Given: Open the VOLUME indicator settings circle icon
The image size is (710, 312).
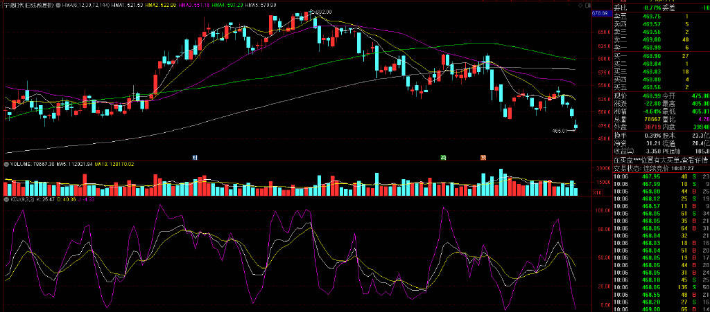Looking at the screenshot, I should [x=6, y=165].
